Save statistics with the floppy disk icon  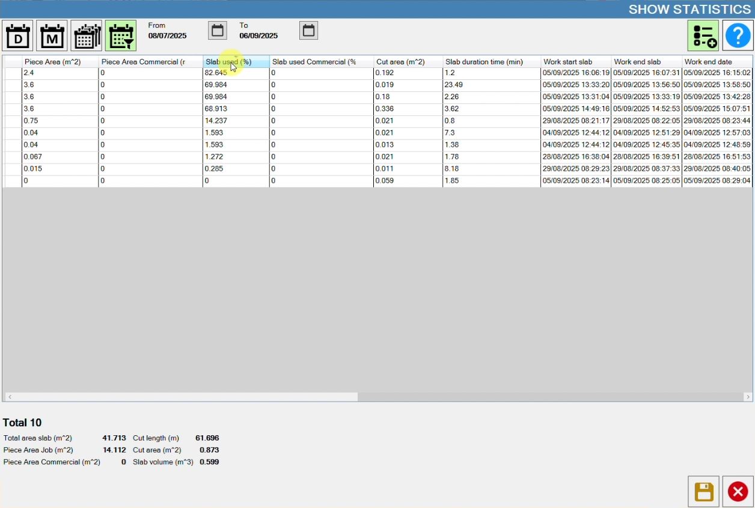tap(704, 492)
